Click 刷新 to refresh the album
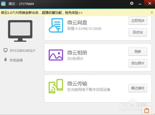155x115 pixels. 138,51
